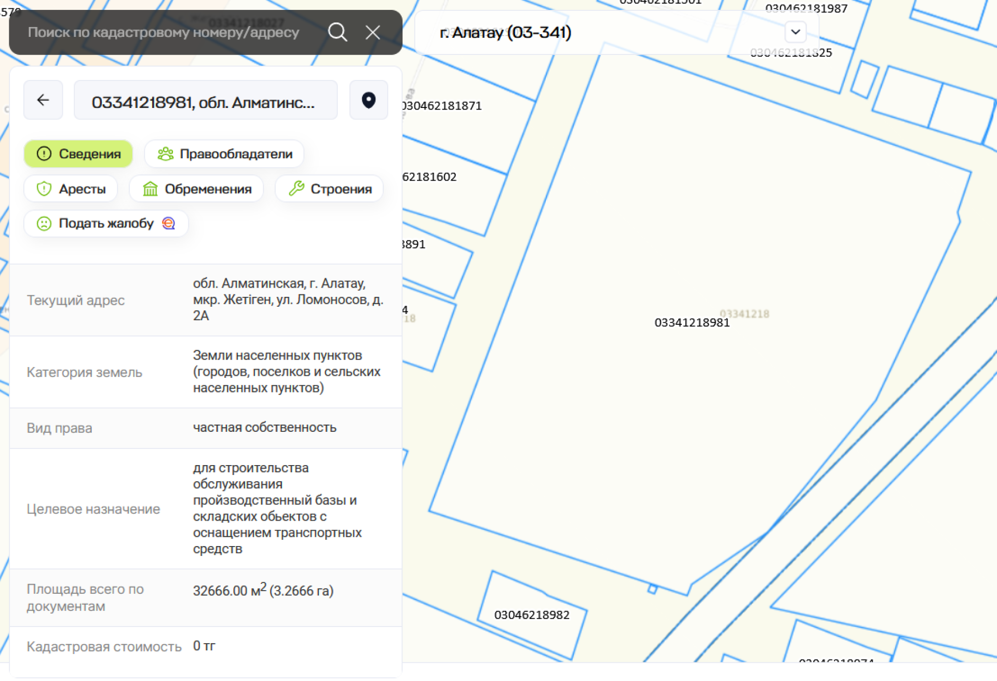Open the Обременения tab
Screen dimensions: 997x681
(196, 189)
